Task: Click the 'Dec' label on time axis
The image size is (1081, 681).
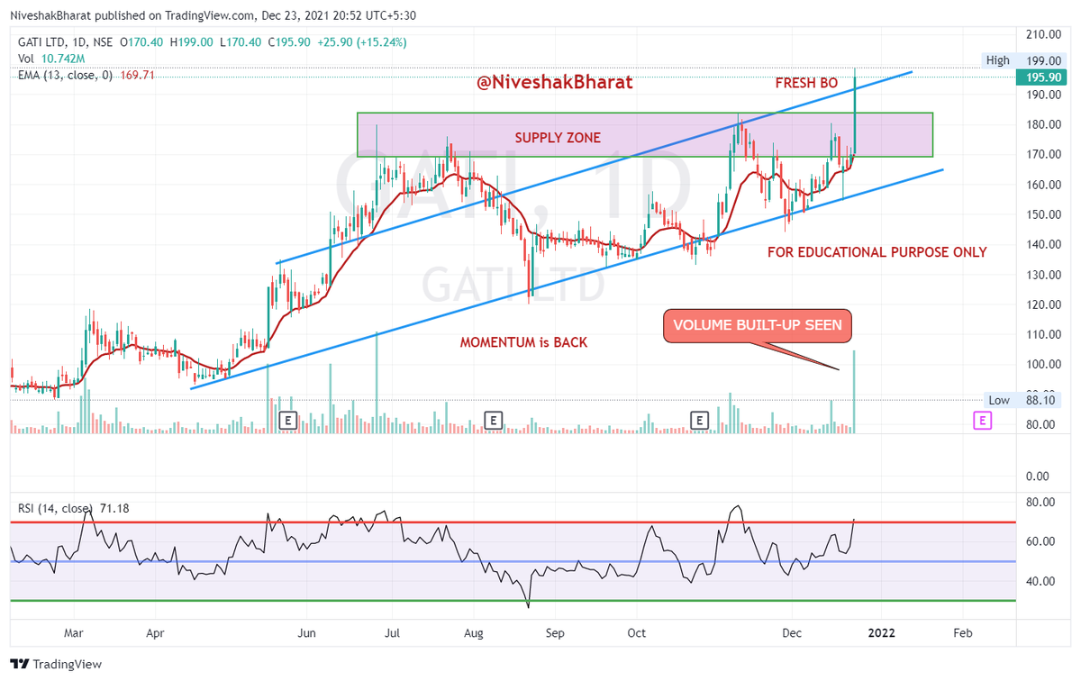Action: (792, 633)
